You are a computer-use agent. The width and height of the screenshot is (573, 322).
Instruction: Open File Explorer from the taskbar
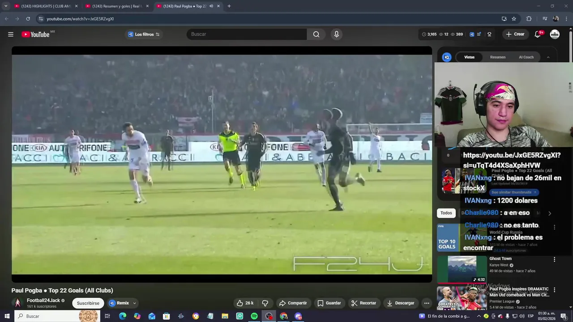225,316
